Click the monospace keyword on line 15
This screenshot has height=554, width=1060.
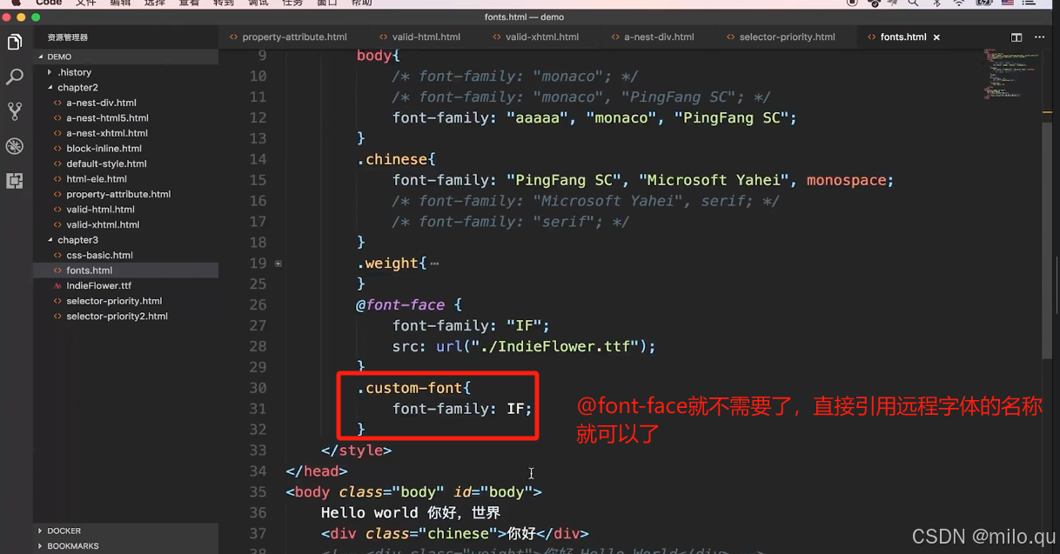(846, 180)
